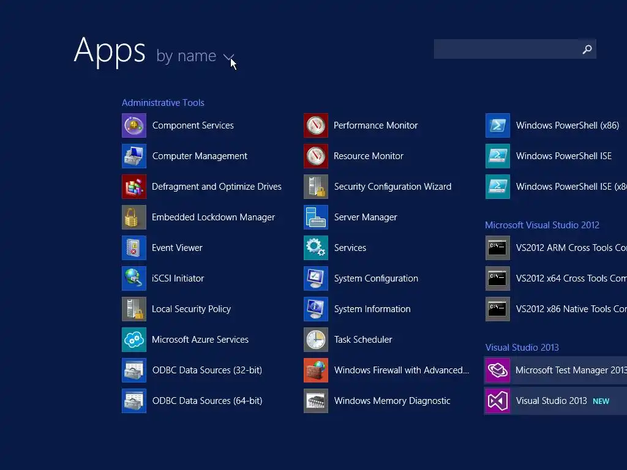Viewport: 627px width, 470px height.
Task: Open the Visual Studio 2013 icon
Action: click(498, 401)
